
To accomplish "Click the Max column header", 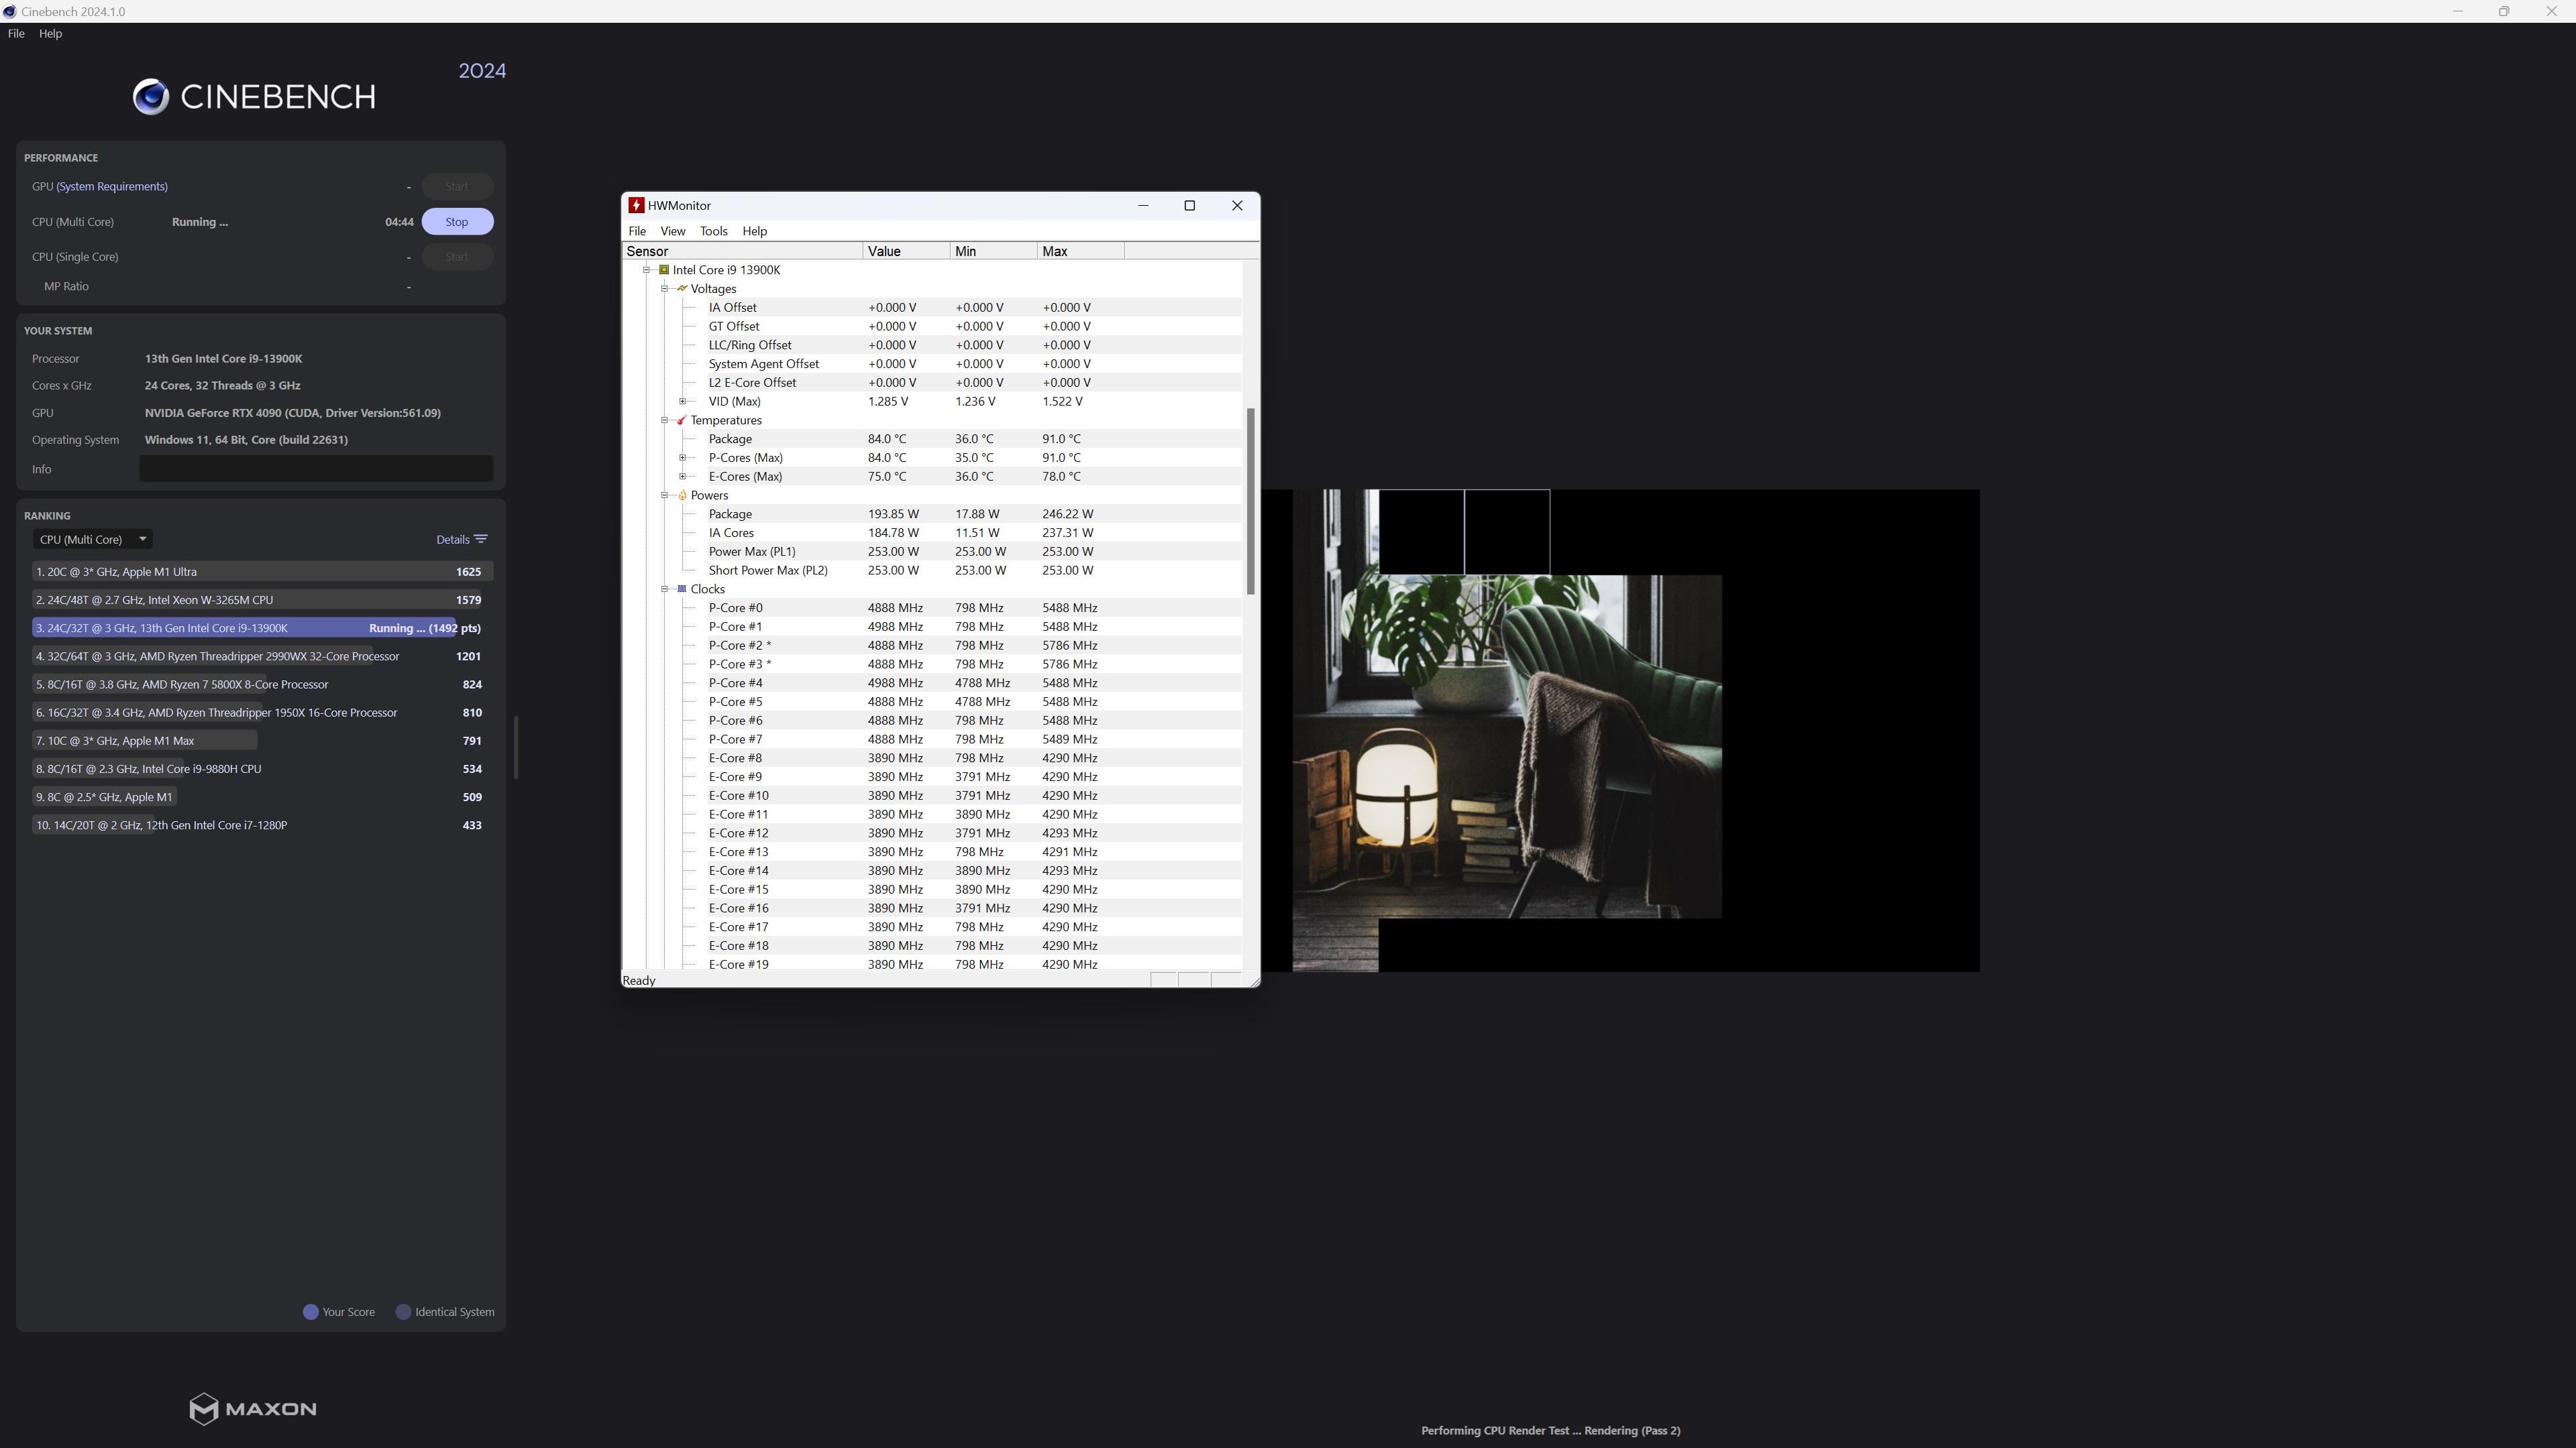I will click(1081, 252).
